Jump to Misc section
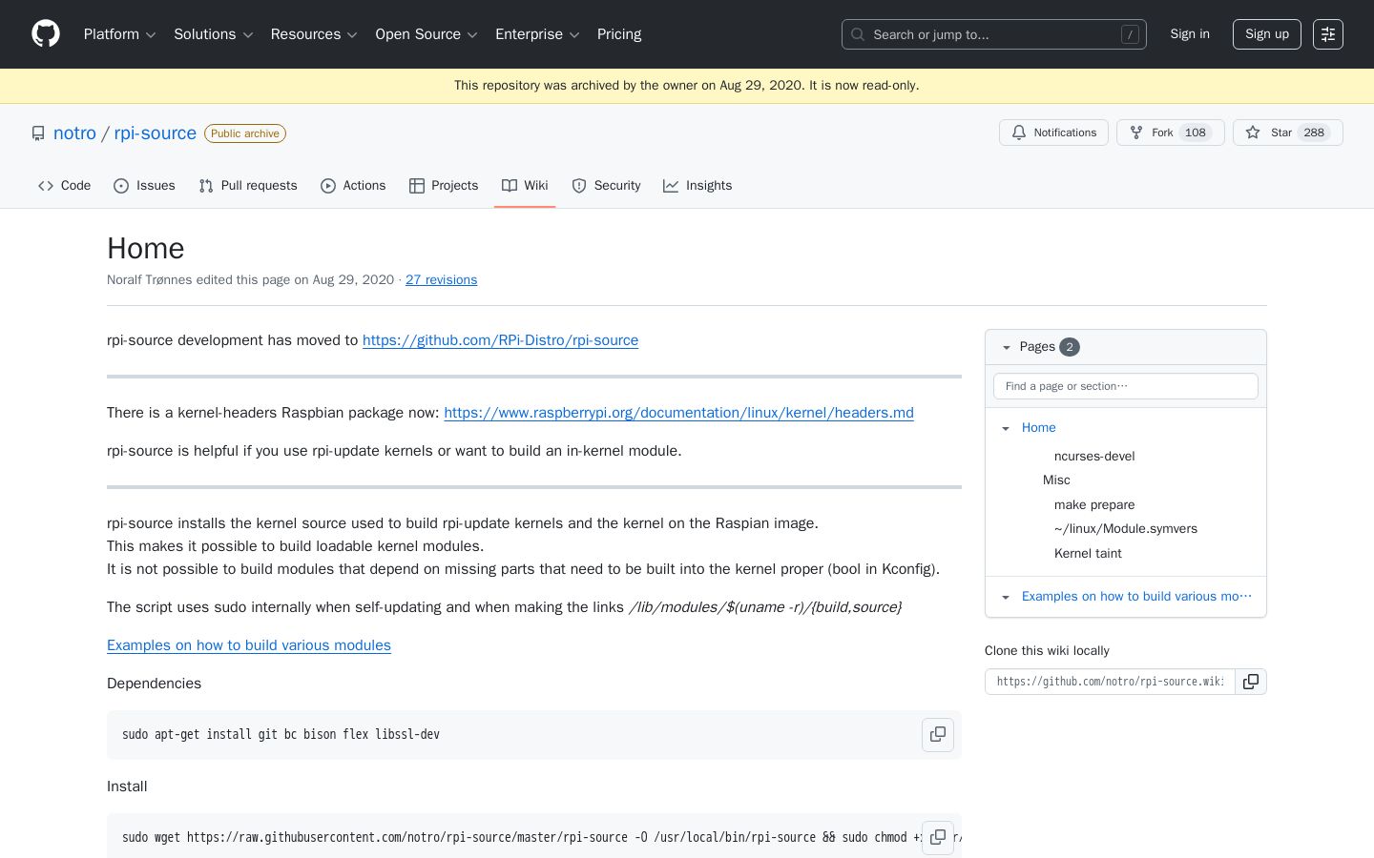This screenshot has width=1374, height=858. [1056, 480]
